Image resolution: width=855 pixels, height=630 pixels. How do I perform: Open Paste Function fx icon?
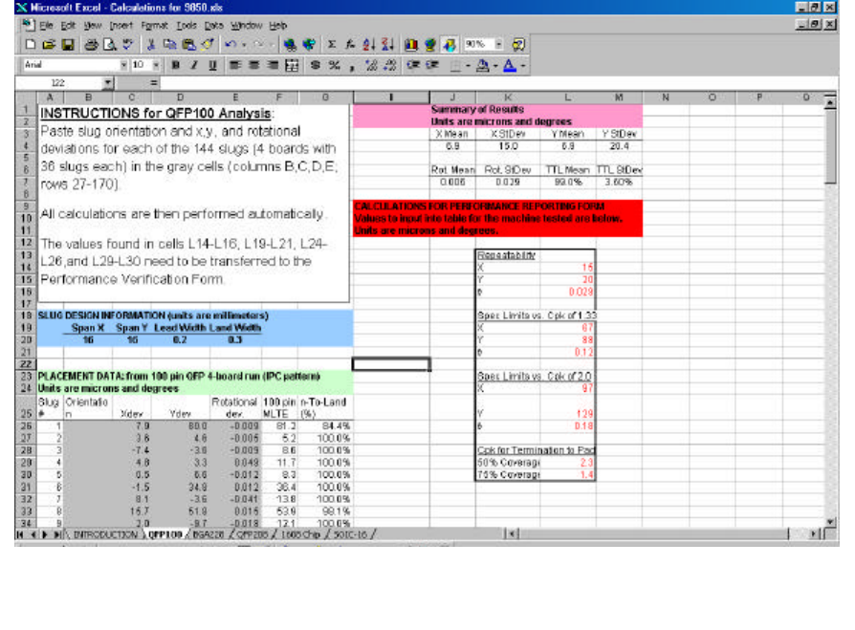click(x=350, y=45)
